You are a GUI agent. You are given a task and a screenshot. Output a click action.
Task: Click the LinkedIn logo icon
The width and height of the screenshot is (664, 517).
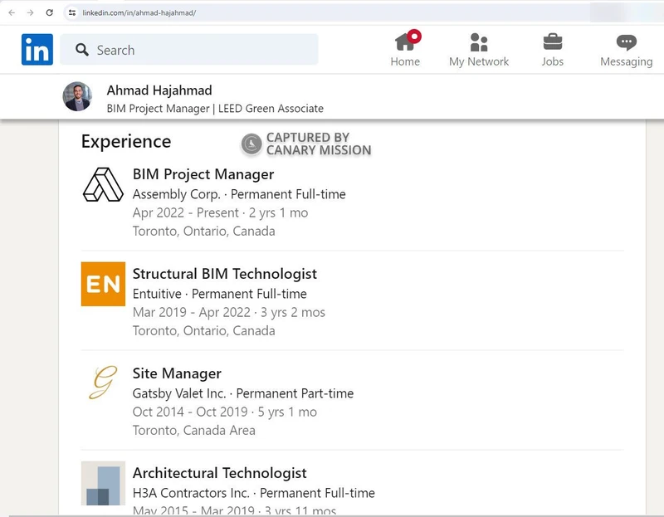click(x=37, y=50)
